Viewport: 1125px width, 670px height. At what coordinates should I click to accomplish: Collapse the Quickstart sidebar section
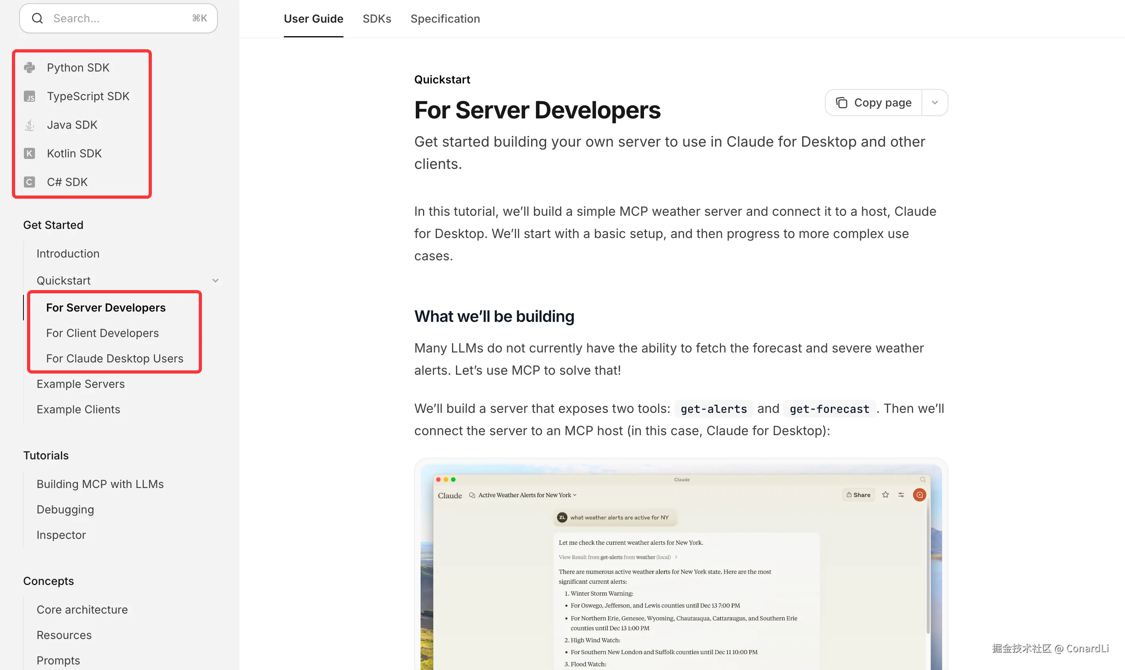pyautogui.click(x=215, y=281)
